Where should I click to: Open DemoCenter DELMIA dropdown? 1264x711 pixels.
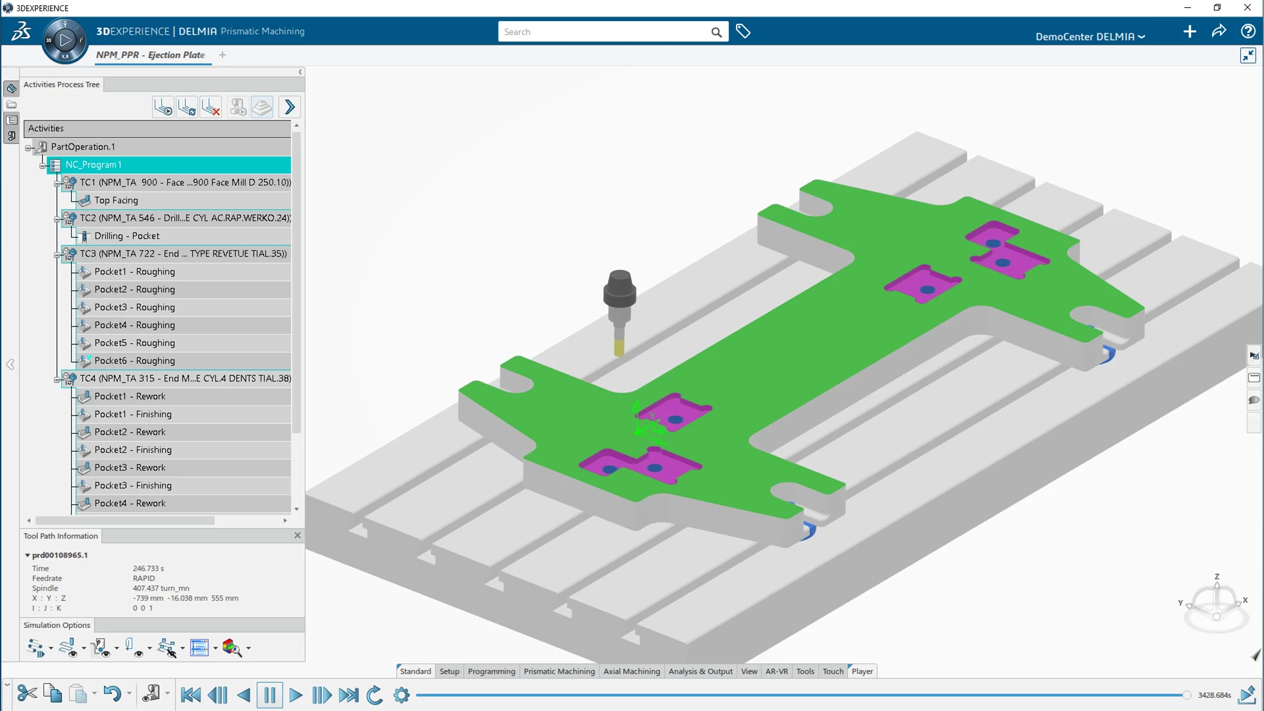coord(1090,36)
